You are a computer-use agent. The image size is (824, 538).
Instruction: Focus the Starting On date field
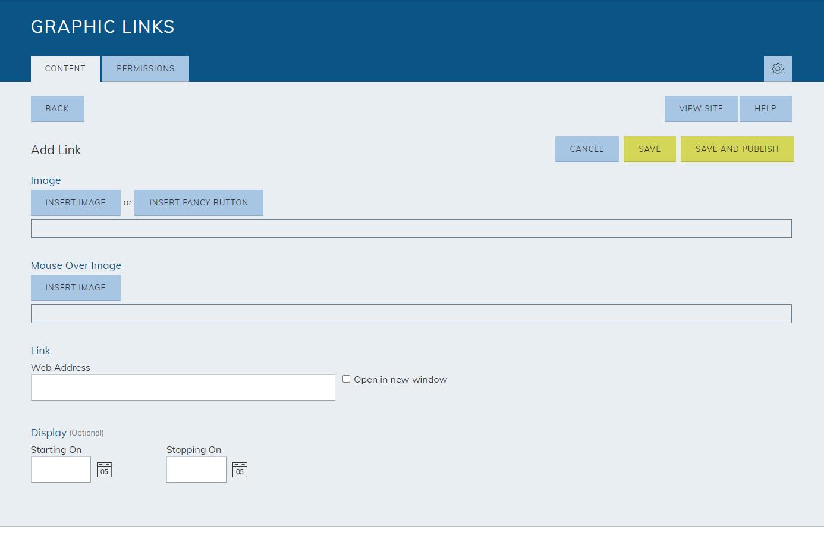[x=61, y=470]
